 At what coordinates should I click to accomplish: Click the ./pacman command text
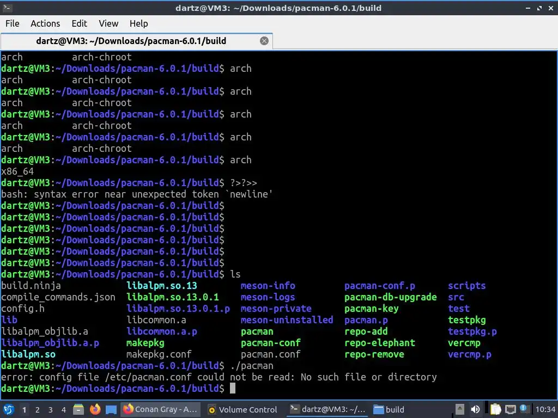click(252, 366)
